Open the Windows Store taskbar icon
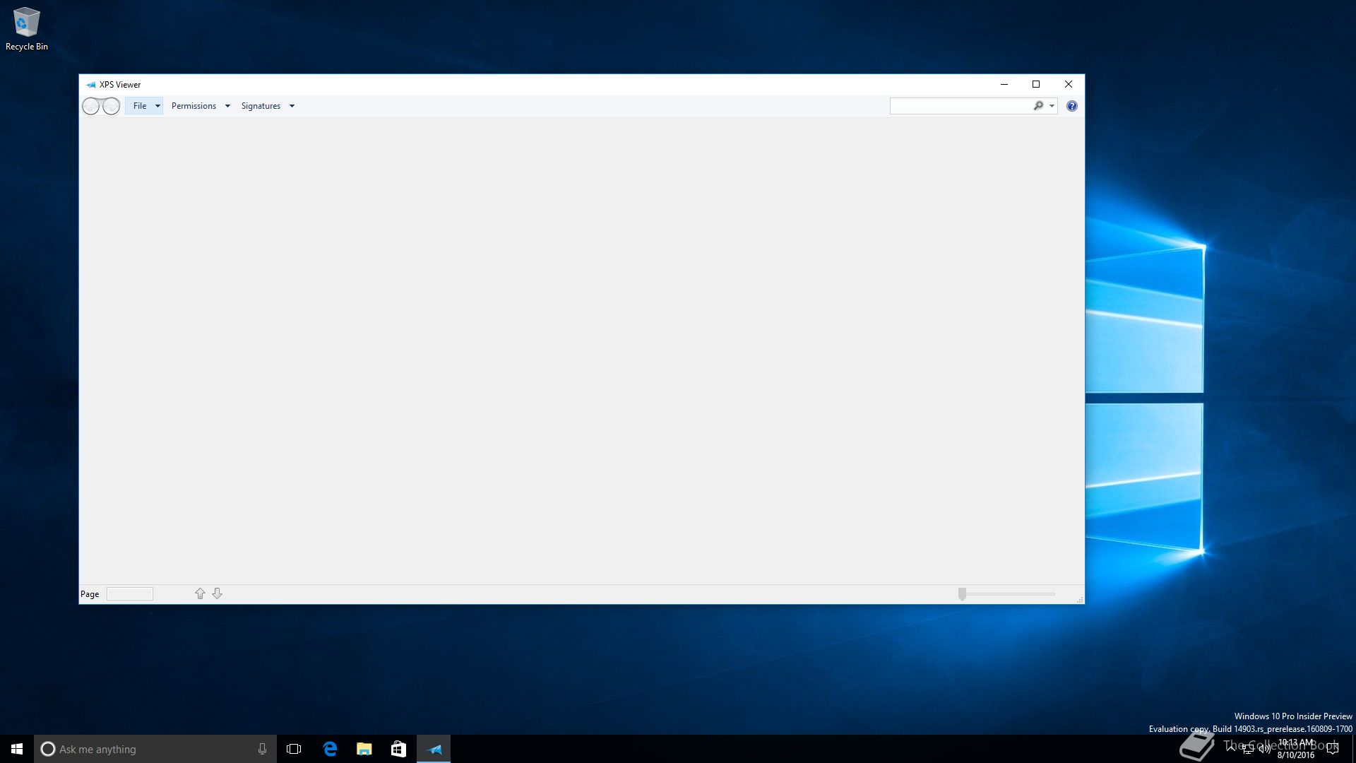Screen dimensions: 1356x763 [398, 749]
